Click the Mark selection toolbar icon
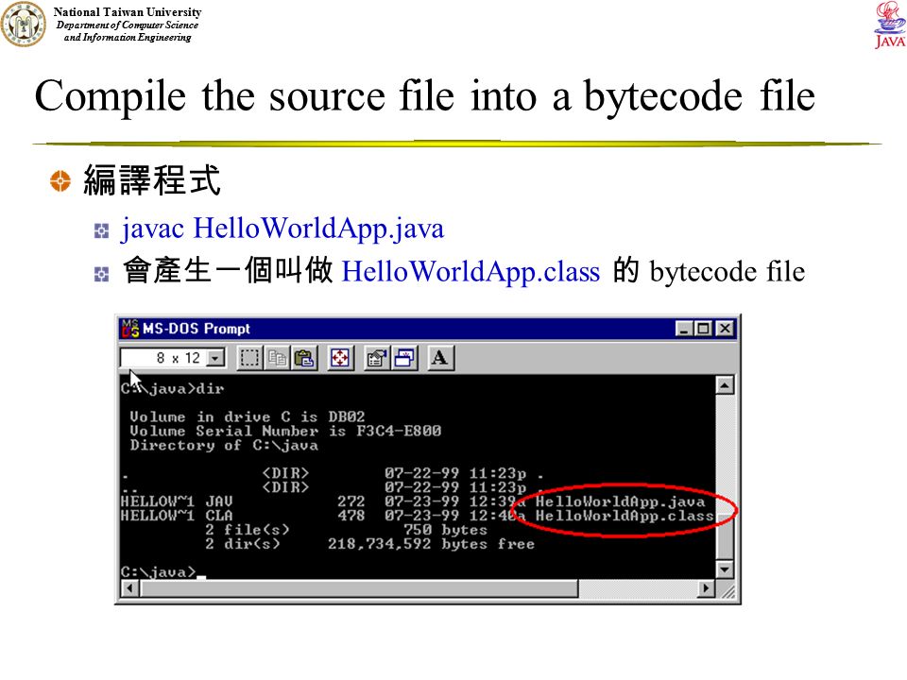Screen dimensions: 907x680 (x=249, y=358)
